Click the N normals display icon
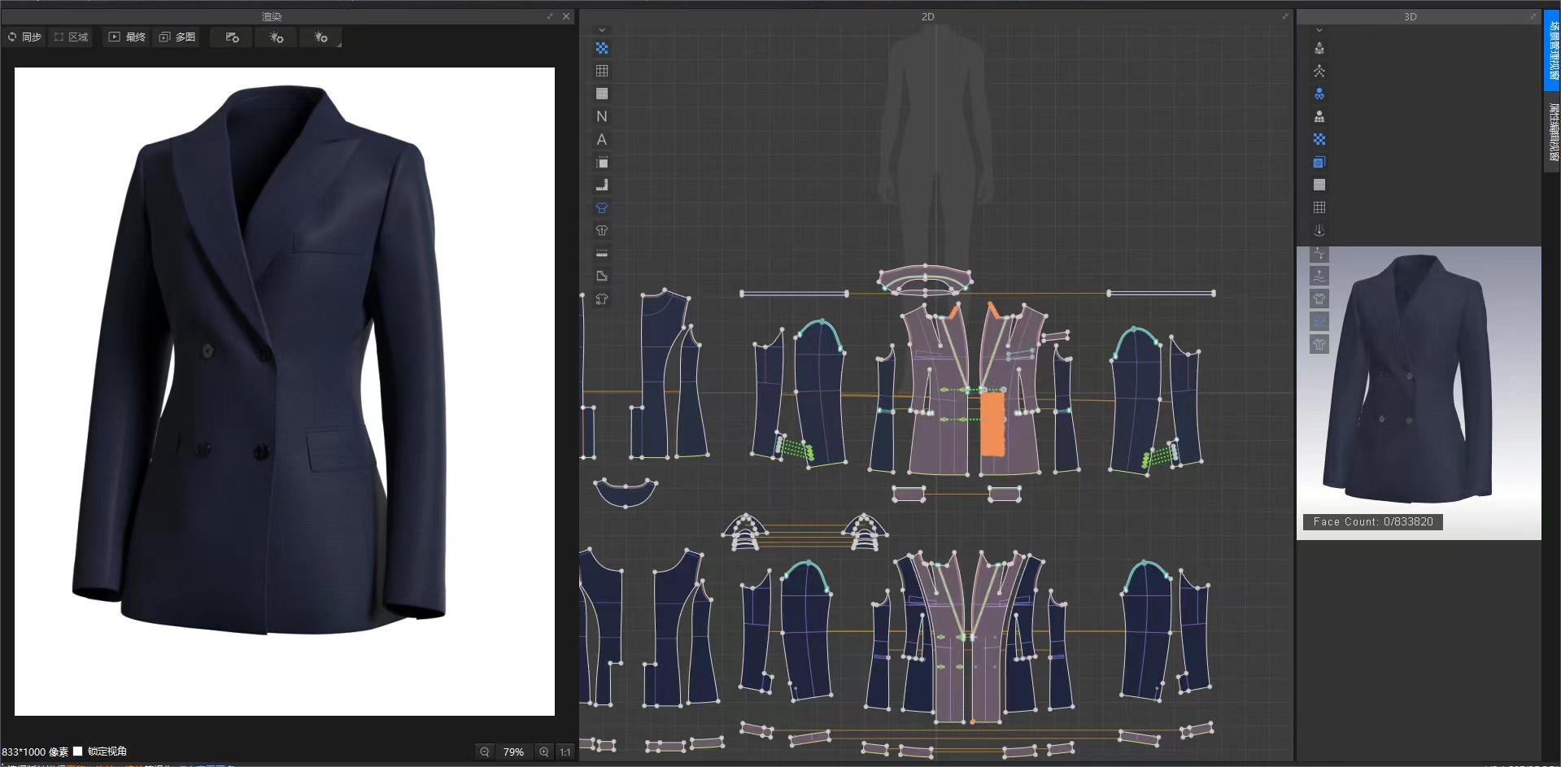Screen dimensions: 1561x767 tap(602, 116)
